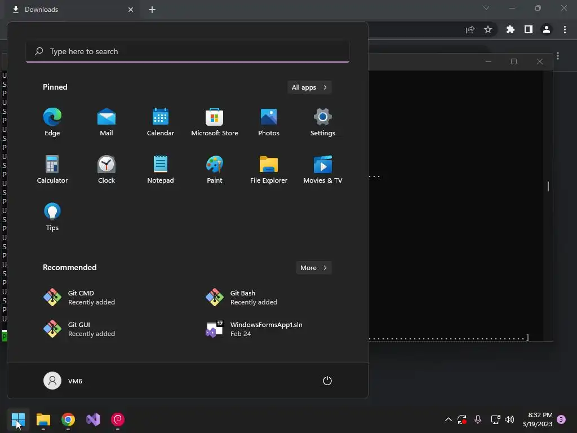Open clock and date flyout

(537, 419)
